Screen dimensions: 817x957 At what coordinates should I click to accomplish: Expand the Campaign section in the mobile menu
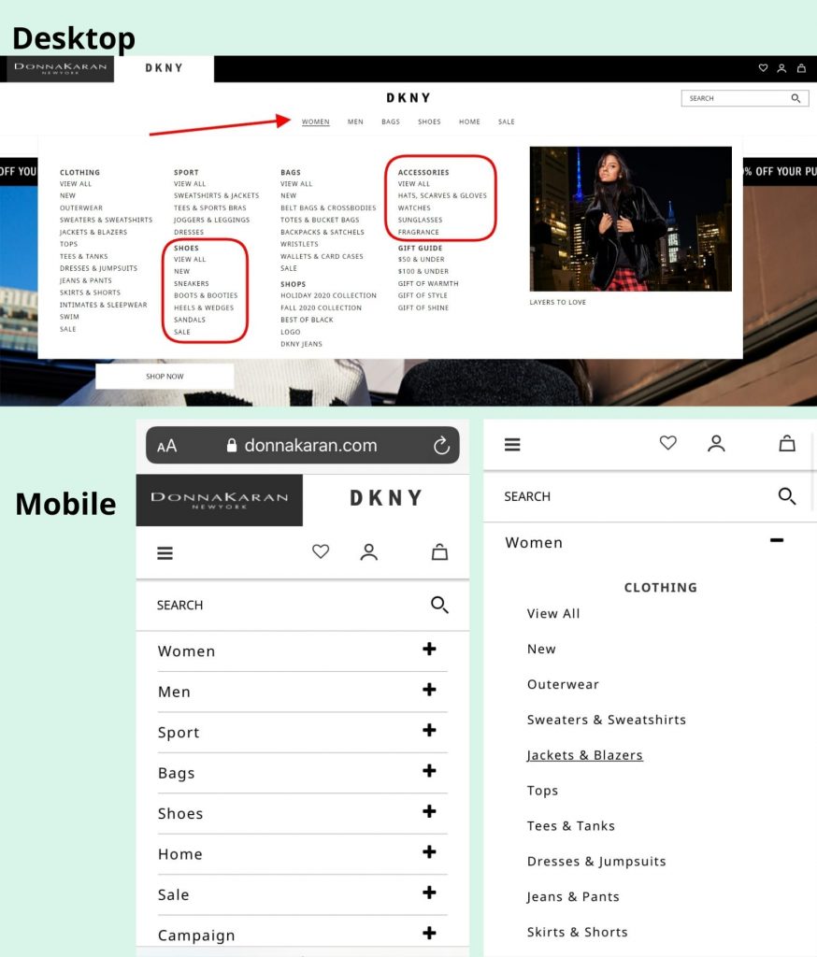click(x=429, y=933)
